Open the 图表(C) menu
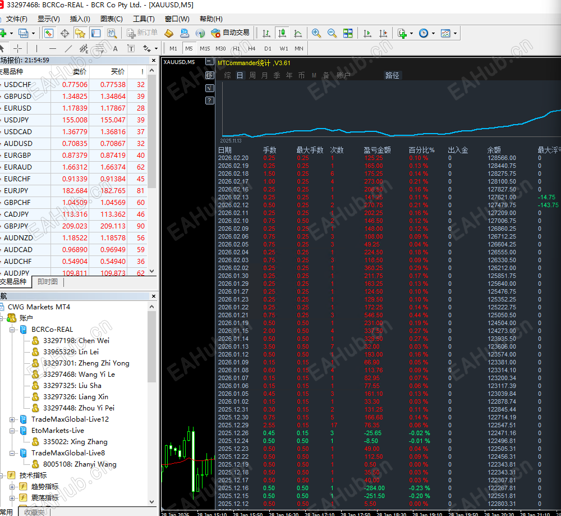561x516 pixels. tap(111, 19)
